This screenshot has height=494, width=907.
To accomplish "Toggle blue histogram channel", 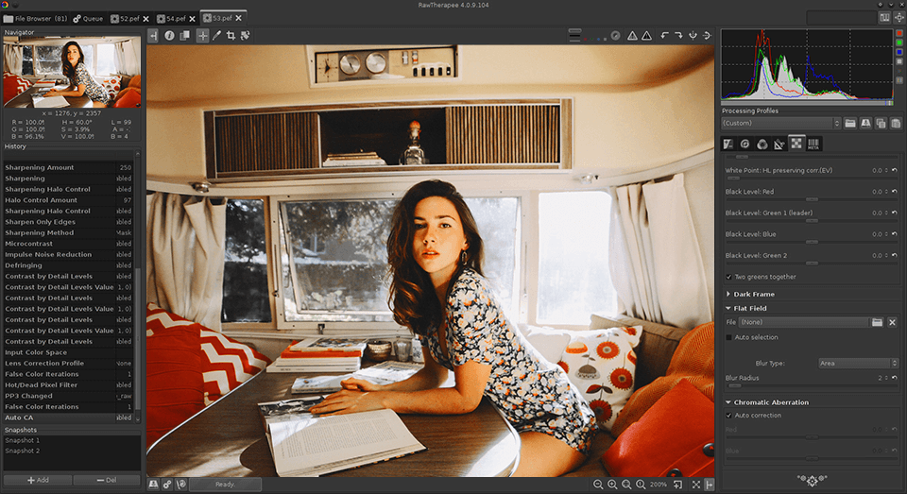I will 898,52.
